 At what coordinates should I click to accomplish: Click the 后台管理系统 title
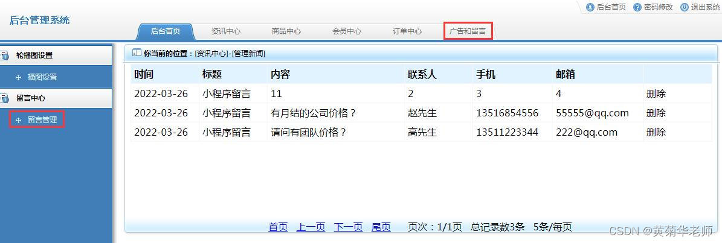pyautogui.click(x=40, y=21)
